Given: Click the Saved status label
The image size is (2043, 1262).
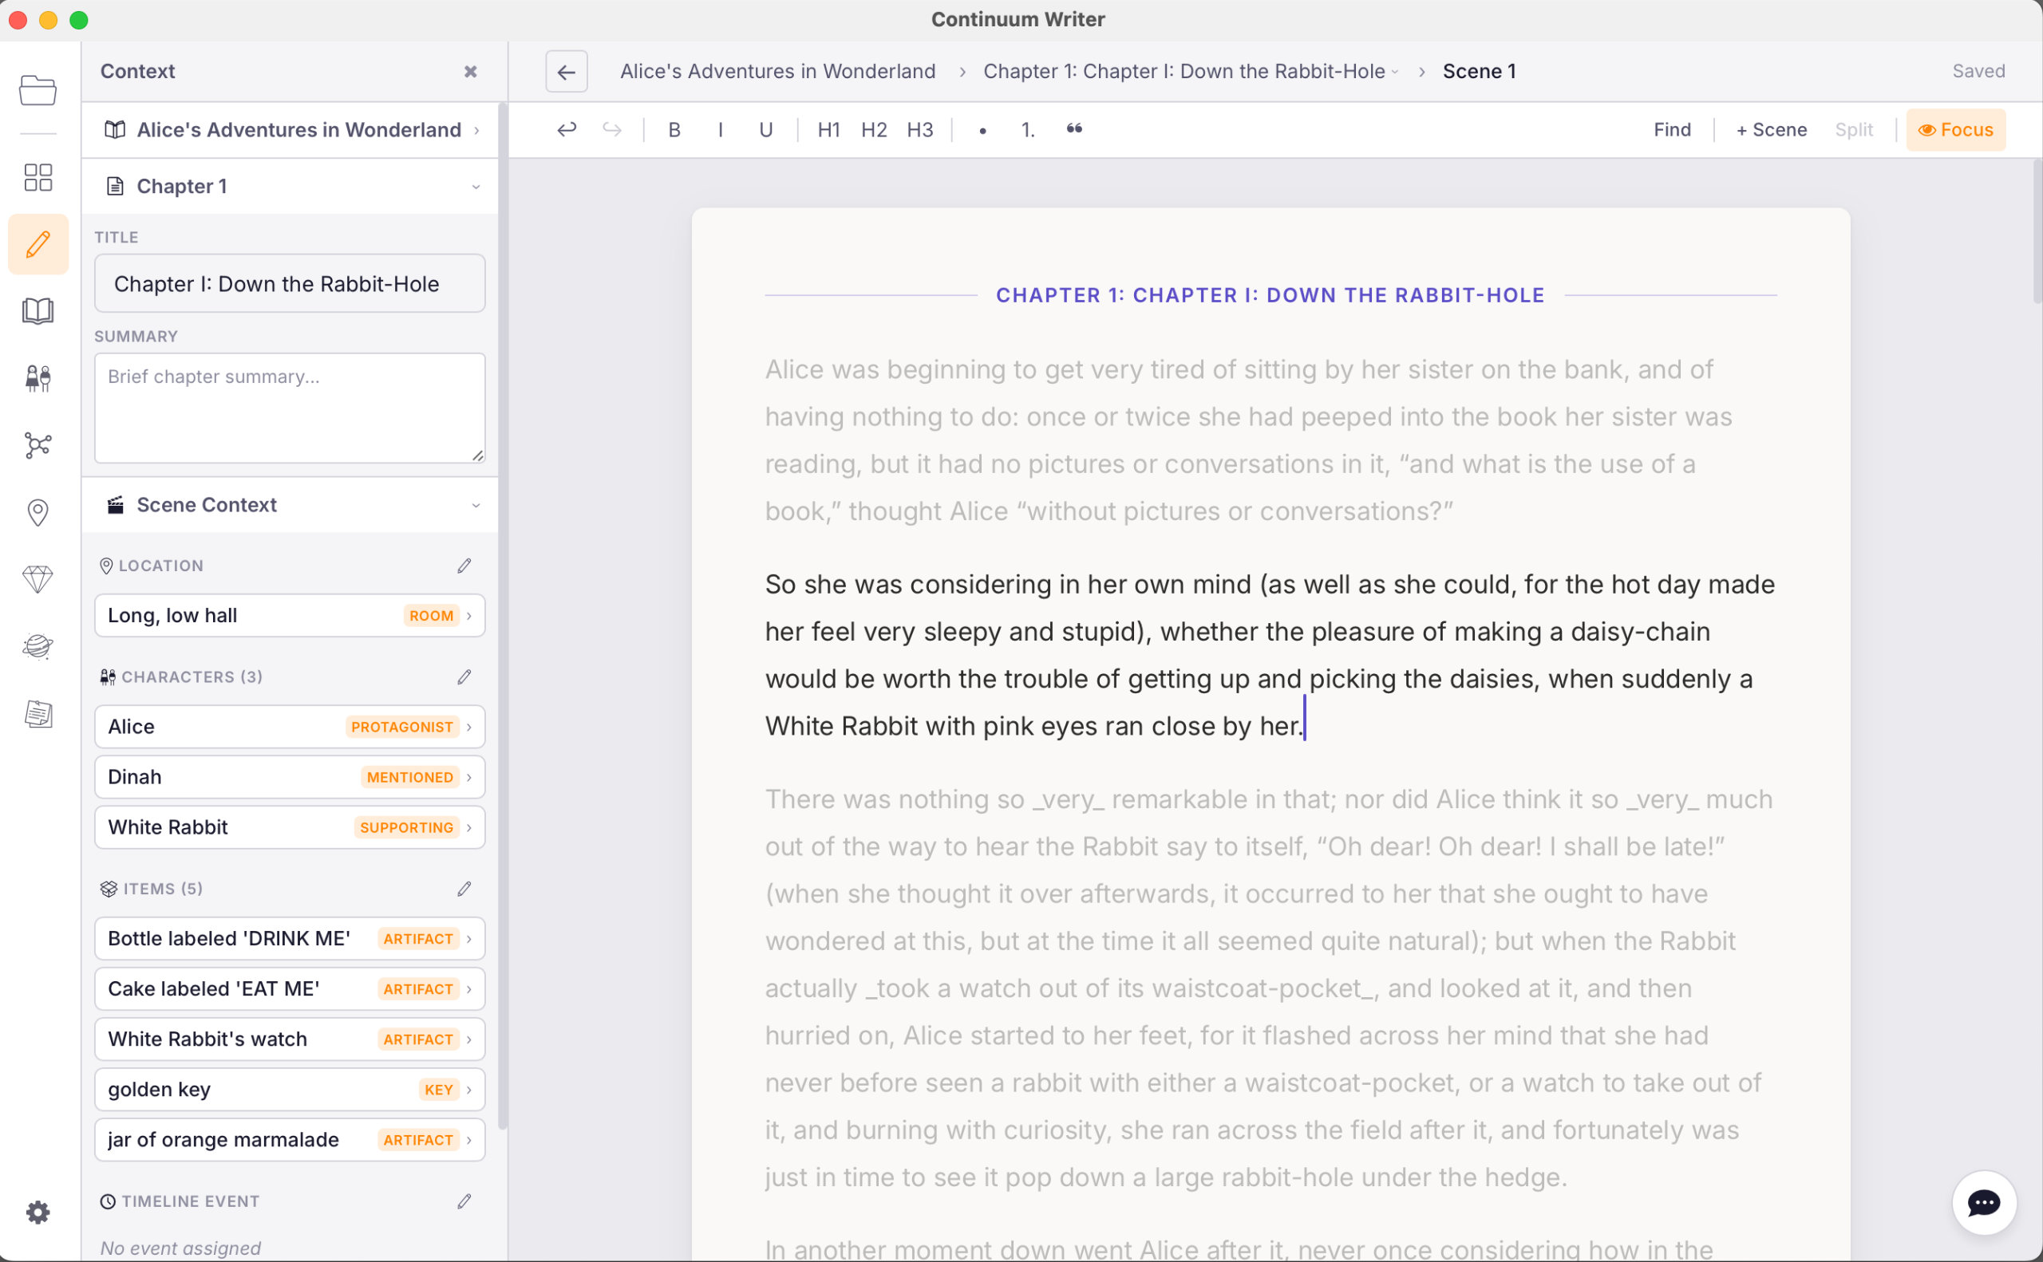Looking at the screenshot, I should (1978, 72).
